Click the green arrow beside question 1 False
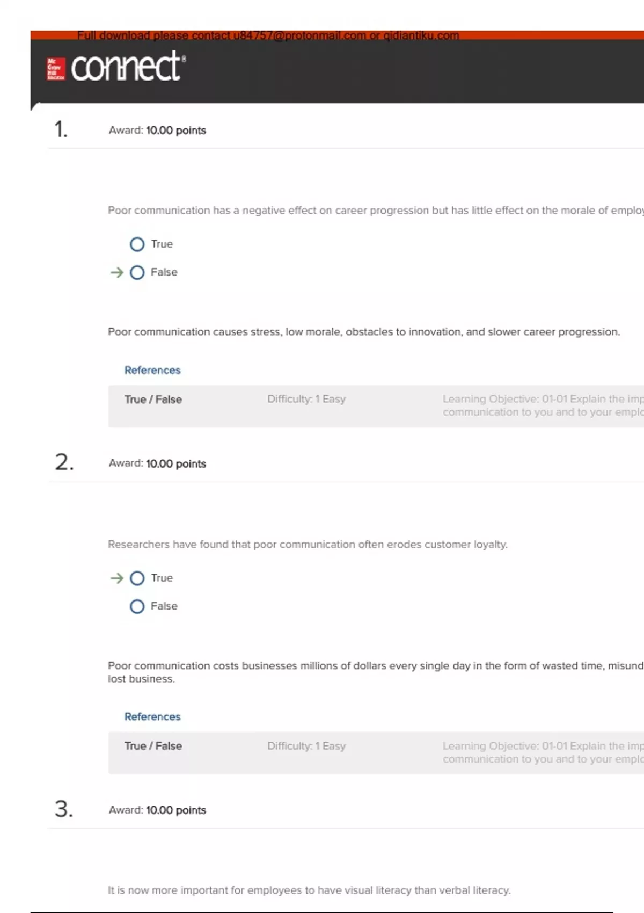The width and height of the screenshot is (644, 913). (x=116, y=273)
